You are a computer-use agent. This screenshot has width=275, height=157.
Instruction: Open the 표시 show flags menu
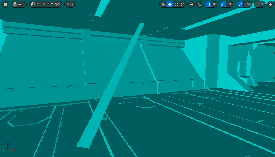click(x=70, y=4)
